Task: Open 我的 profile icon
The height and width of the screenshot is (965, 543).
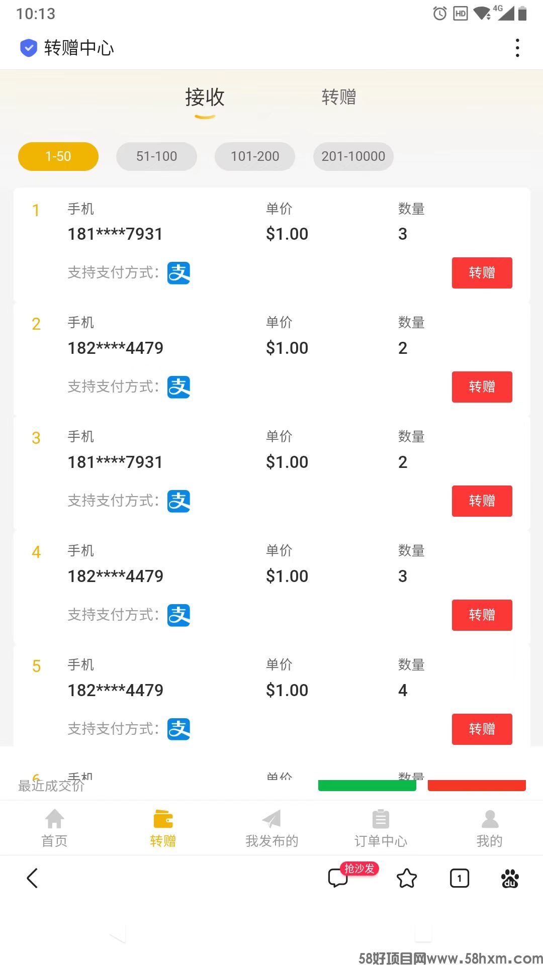Action: coord(490,819)
